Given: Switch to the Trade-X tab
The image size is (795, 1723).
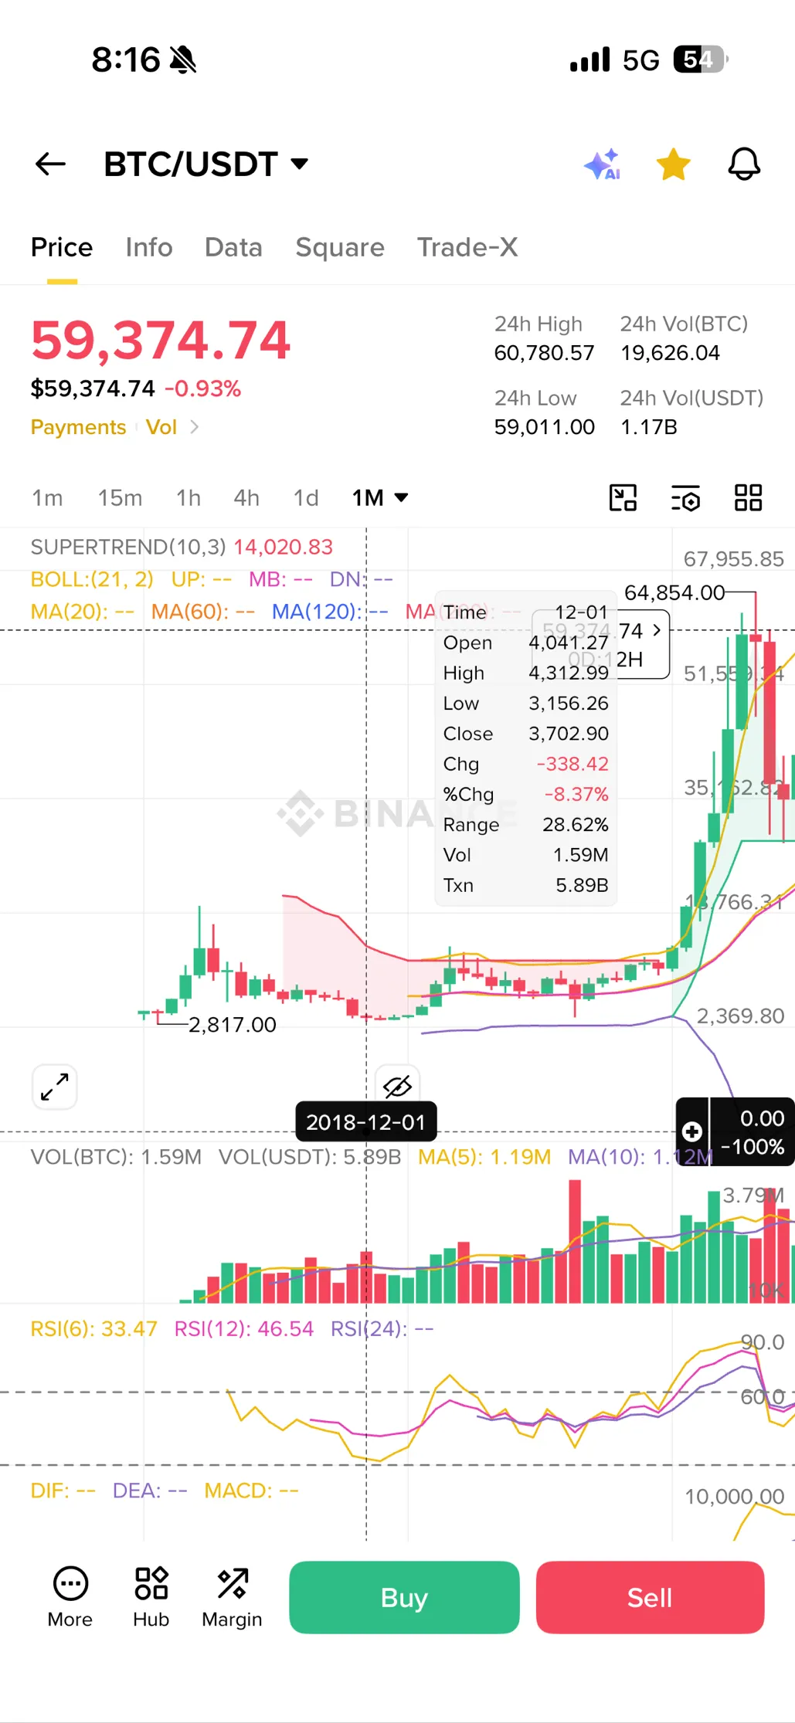Looking at the screenshot, I should 467,247.
